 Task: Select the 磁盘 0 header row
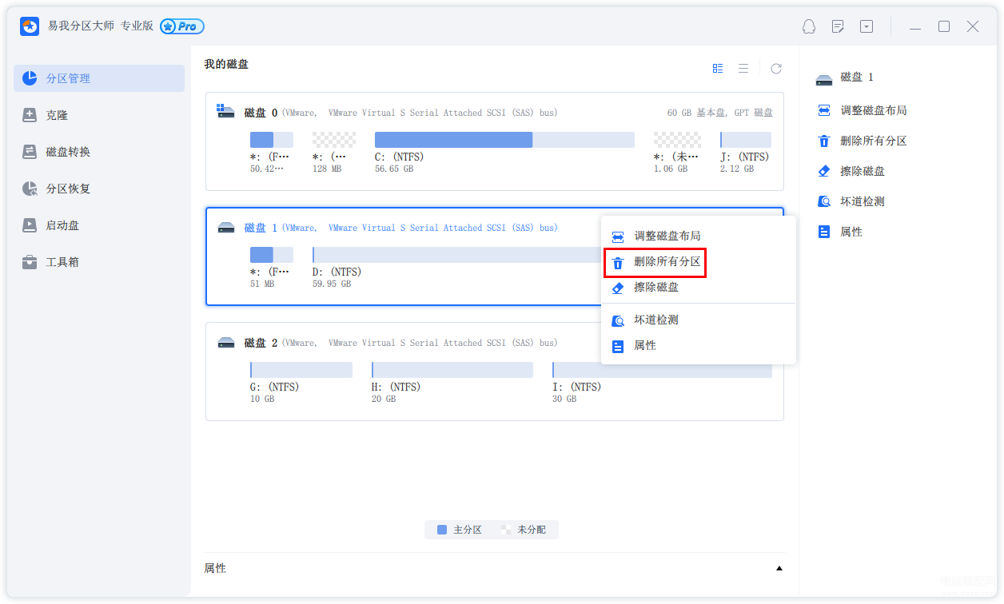click(x=495, y=113)
